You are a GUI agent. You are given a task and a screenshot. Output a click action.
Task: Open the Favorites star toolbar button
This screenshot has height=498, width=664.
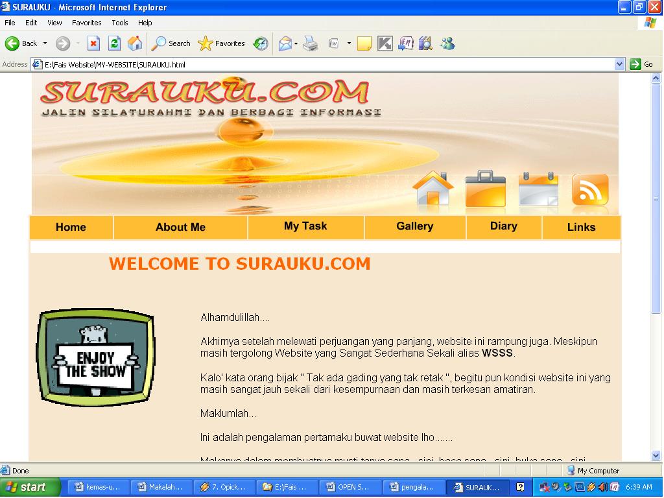(222, 43)
